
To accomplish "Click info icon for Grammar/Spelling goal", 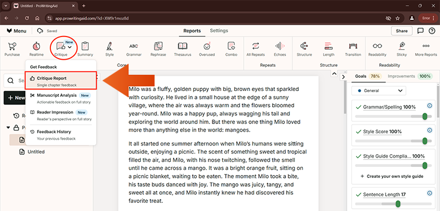I will click(430, 106).
